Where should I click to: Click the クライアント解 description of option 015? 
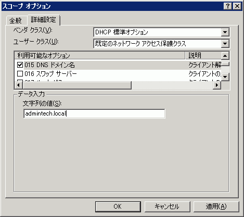click(x=204, y=65)
